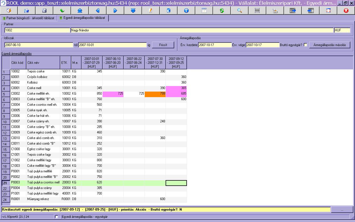Click the selected empty cell in row 21
This screenshot has height=222, width=355.
click(176, 183)
